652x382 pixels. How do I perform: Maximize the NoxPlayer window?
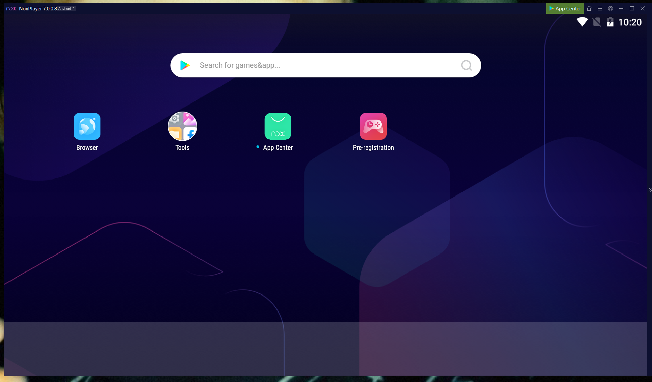[x=632, y=8]
